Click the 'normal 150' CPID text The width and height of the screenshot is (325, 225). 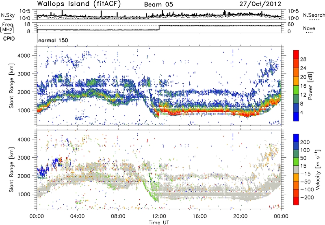[x=53, y=40]
